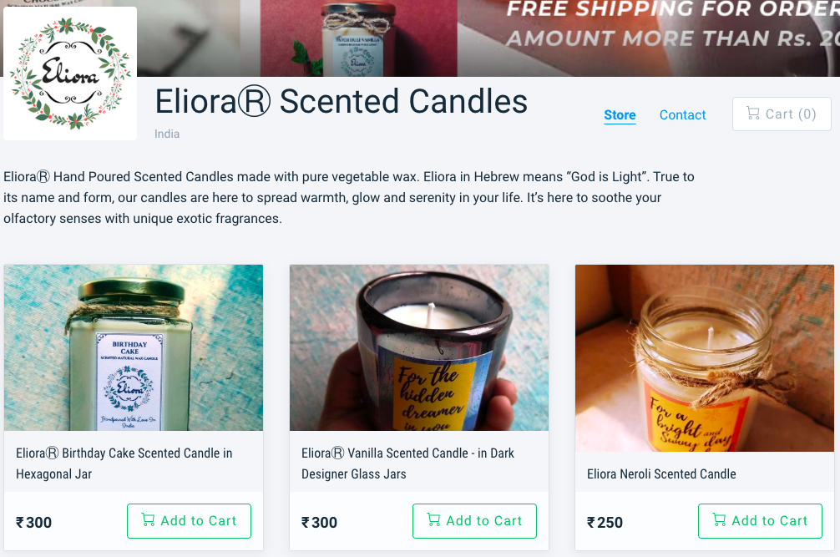Click the Eliora wreath logo

(x=70, y=73)
